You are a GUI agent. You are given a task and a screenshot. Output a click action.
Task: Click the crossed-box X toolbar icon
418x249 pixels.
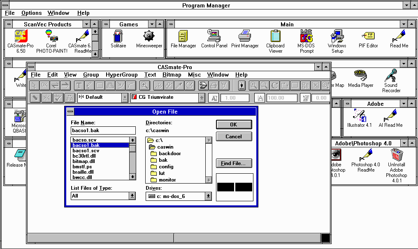pyautogui.click(x=316, y=85)
